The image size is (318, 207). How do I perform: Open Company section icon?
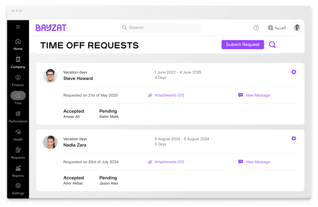(x=18, y=59)
